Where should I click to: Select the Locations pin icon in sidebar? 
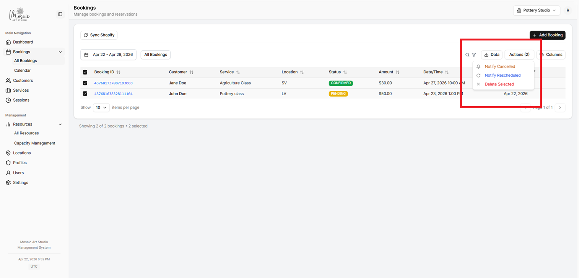[8, 153]
